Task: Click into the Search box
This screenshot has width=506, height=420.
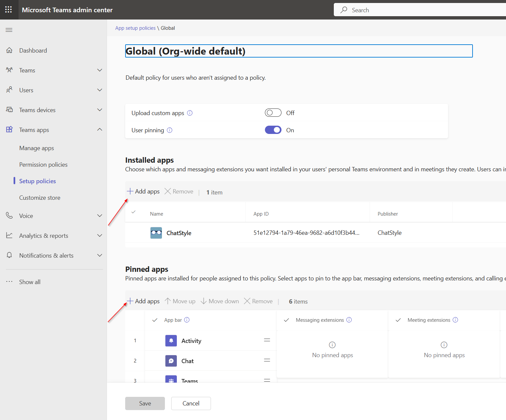Action: click(420, 10)
